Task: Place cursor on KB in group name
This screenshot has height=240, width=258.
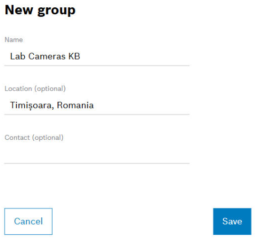Action: 74,56
